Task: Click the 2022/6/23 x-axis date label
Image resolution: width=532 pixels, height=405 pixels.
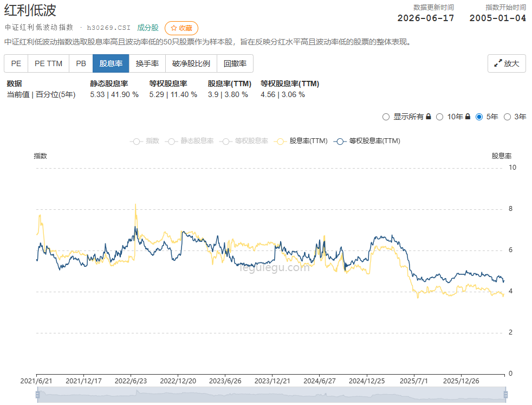Action: pos(131,381)
